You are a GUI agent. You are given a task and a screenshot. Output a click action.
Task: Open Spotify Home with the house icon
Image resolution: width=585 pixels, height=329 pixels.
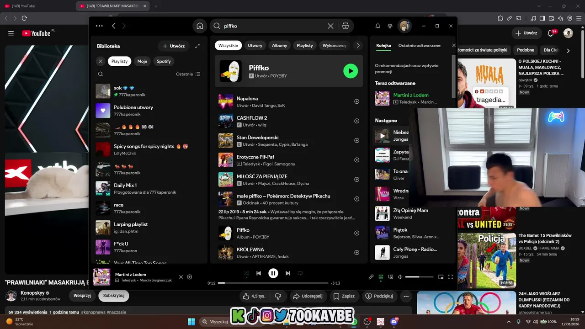coord(200,26)
